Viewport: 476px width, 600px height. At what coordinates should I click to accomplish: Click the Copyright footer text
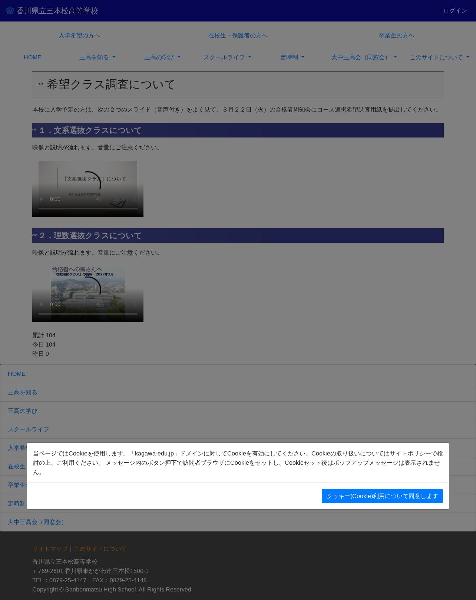pyautogui.click(x=112, y=590)
